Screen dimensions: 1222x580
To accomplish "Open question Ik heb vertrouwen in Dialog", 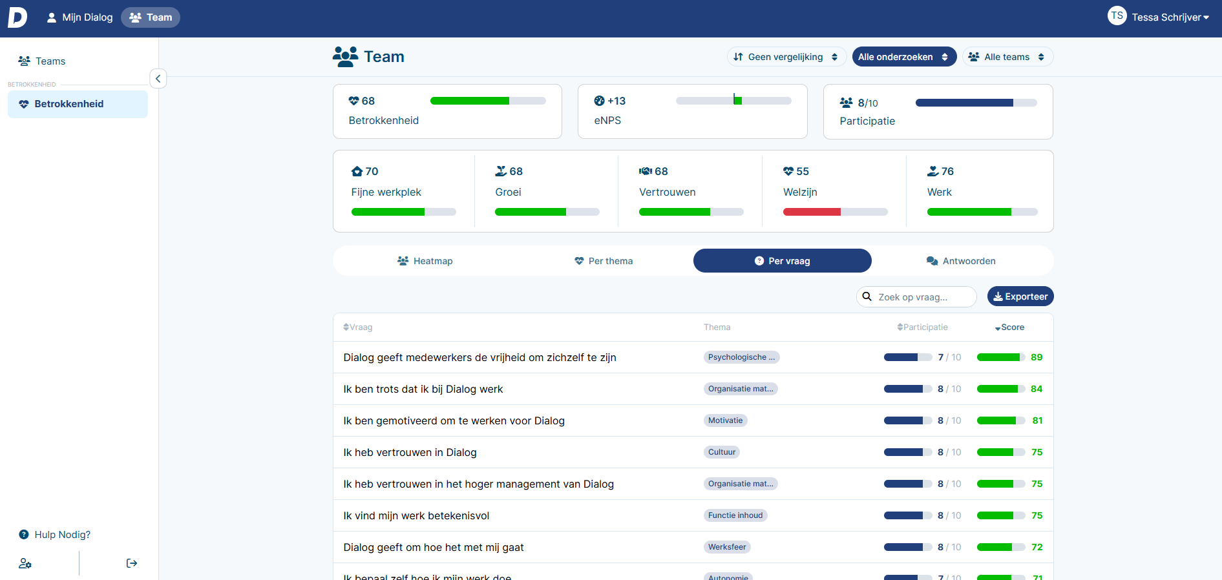I will pyautogui.click(x=410, y=452).
